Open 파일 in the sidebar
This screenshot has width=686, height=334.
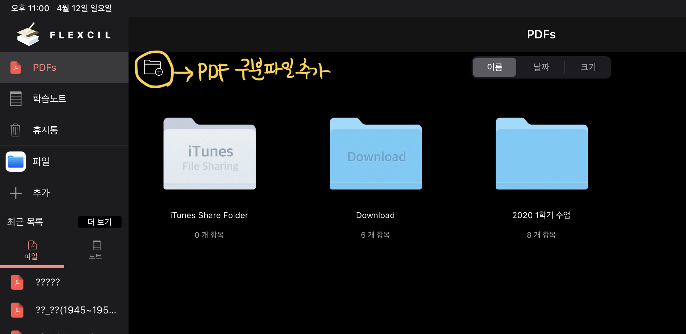click(64, 162)
